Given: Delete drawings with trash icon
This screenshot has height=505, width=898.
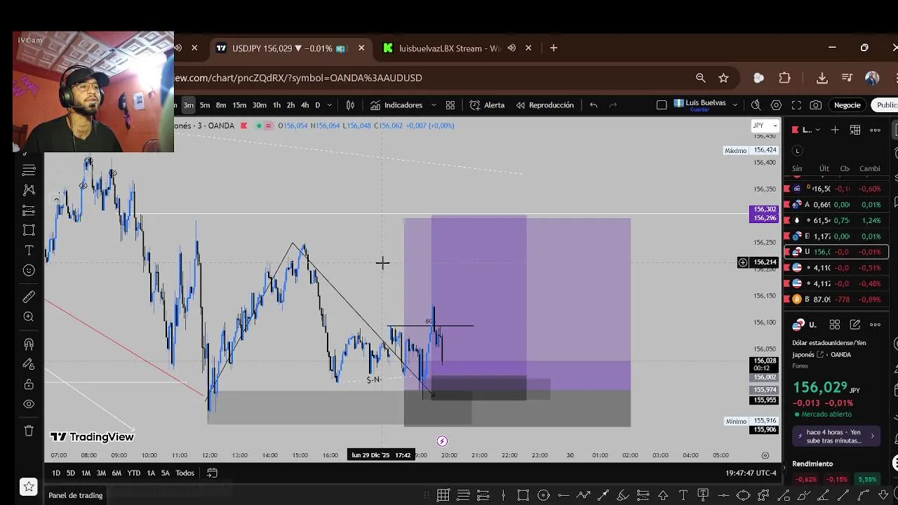Looking at the screenshot, I should (29, 431).
